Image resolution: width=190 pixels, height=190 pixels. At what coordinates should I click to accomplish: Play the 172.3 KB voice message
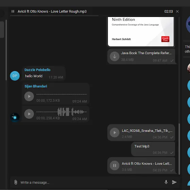click(29, 96)
